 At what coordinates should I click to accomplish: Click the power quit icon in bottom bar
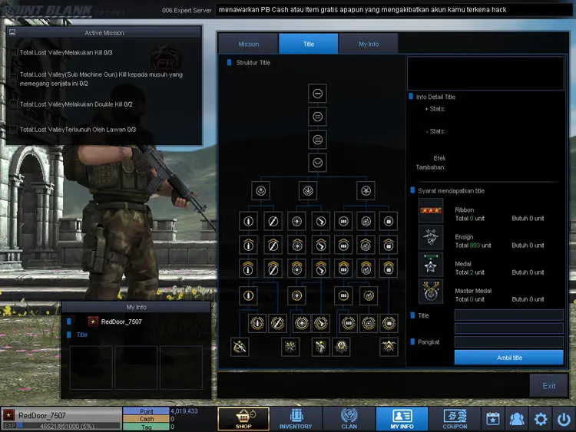[x=564, y=418]
